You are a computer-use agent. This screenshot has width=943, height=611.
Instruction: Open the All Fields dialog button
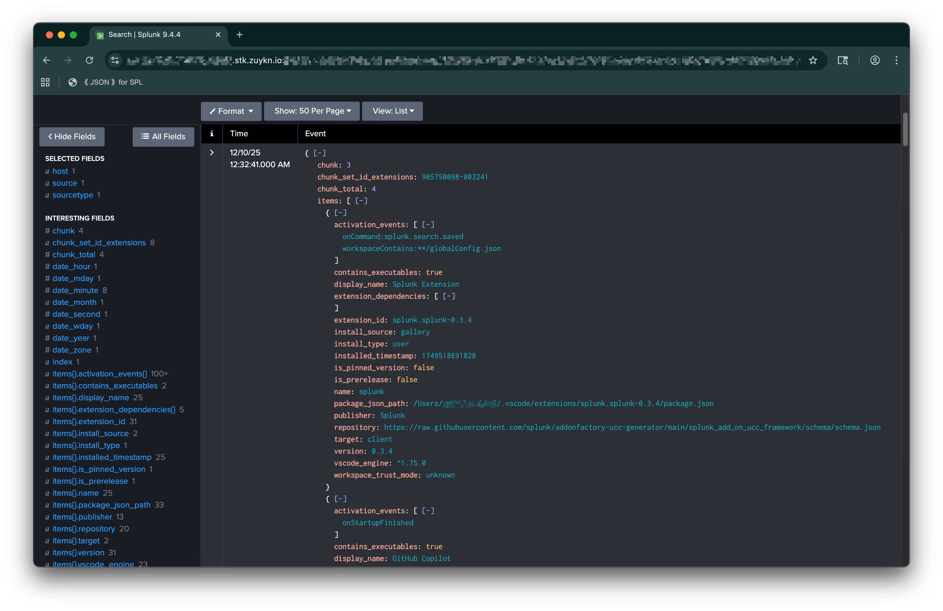163,137
